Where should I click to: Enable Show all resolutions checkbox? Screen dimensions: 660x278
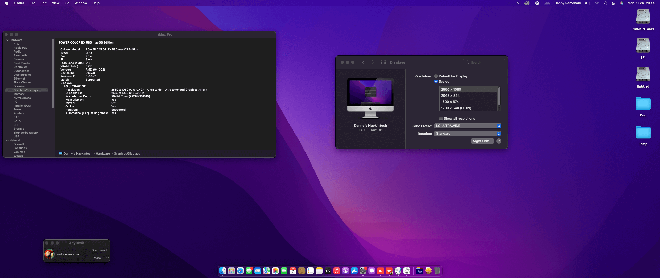pos(441,118)
